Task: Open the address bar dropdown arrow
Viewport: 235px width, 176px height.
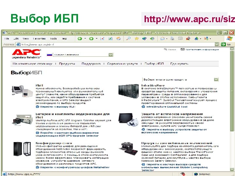Action: [x=217, y=44]
